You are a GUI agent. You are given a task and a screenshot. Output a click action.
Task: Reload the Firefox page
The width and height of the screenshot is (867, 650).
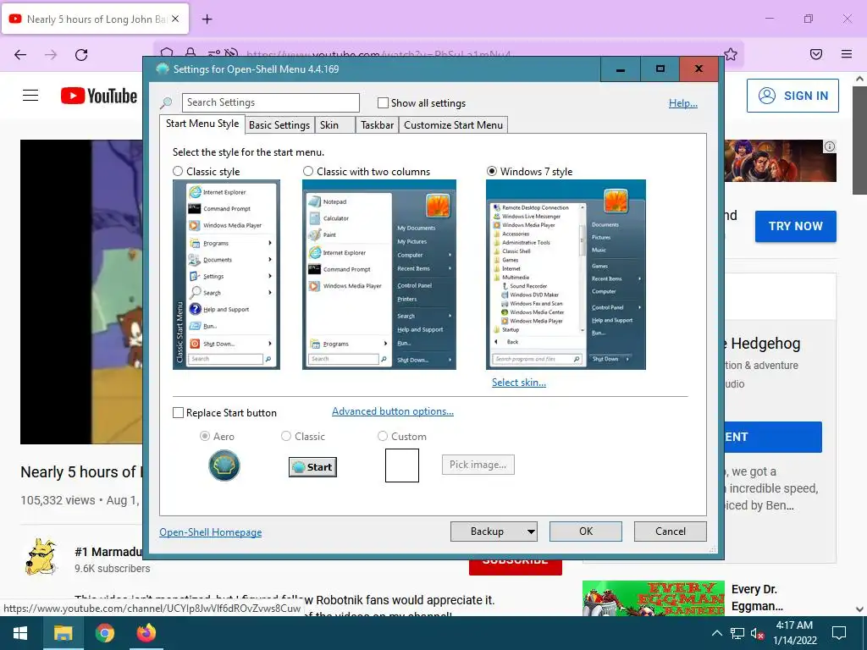pos(81,55)
